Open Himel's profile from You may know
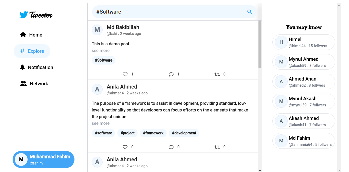This screenshot has width=349, height=172. (x=303, y=42)
